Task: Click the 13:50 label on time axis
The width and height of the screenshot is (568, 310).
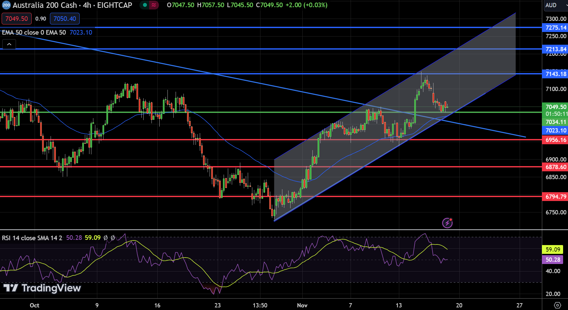Action: (x=260, y=305)
